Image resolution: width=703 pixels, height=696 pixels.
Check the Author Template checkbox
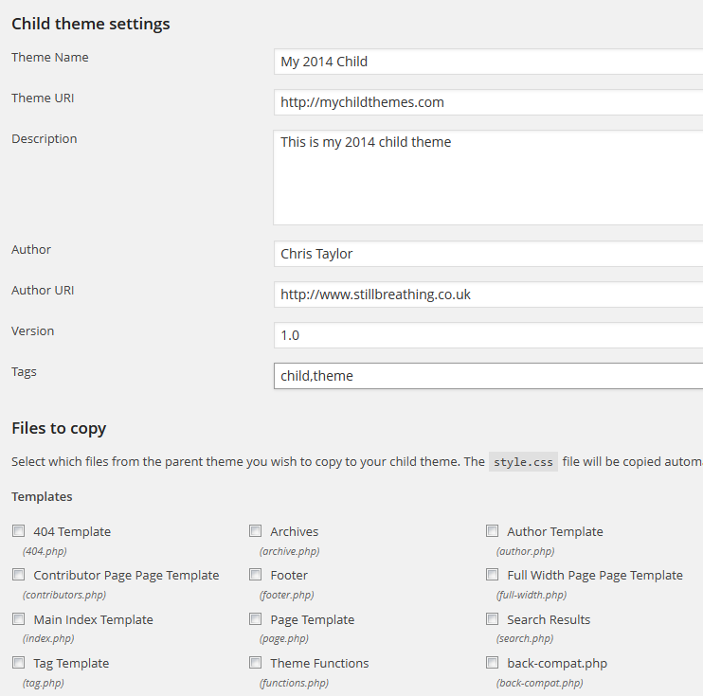tap(492, 531)
